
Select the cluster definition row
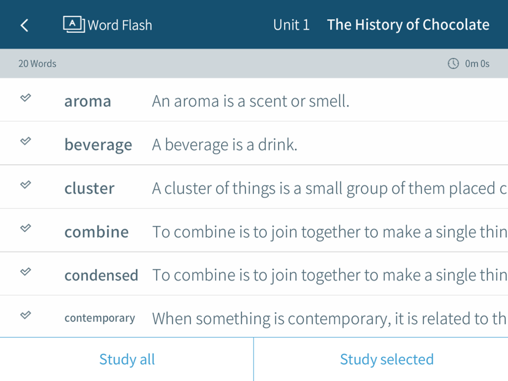254,187
